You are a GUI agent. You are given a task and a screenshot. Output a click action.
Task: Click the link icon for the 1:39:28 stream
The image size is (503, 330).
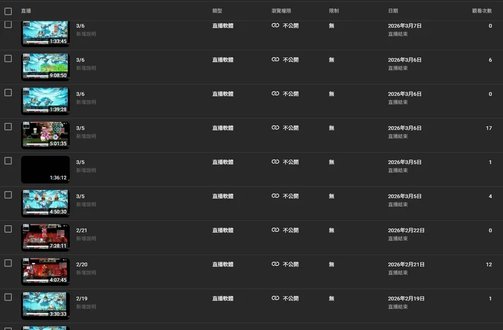pyautogui.click(x=275, y=94)
